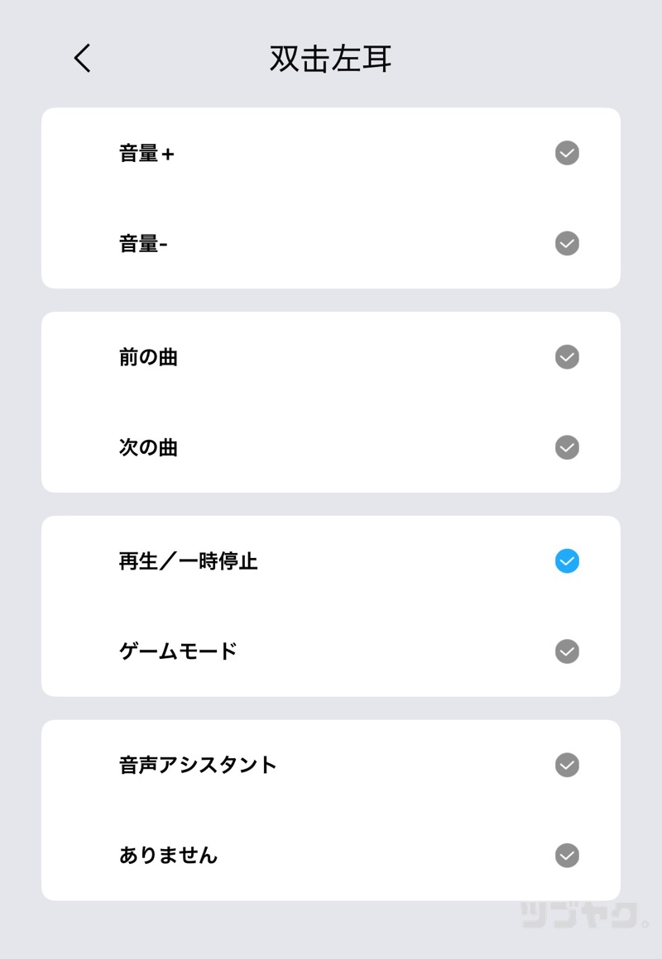Click the ツブヤク watermark logo

click(583, 915)
